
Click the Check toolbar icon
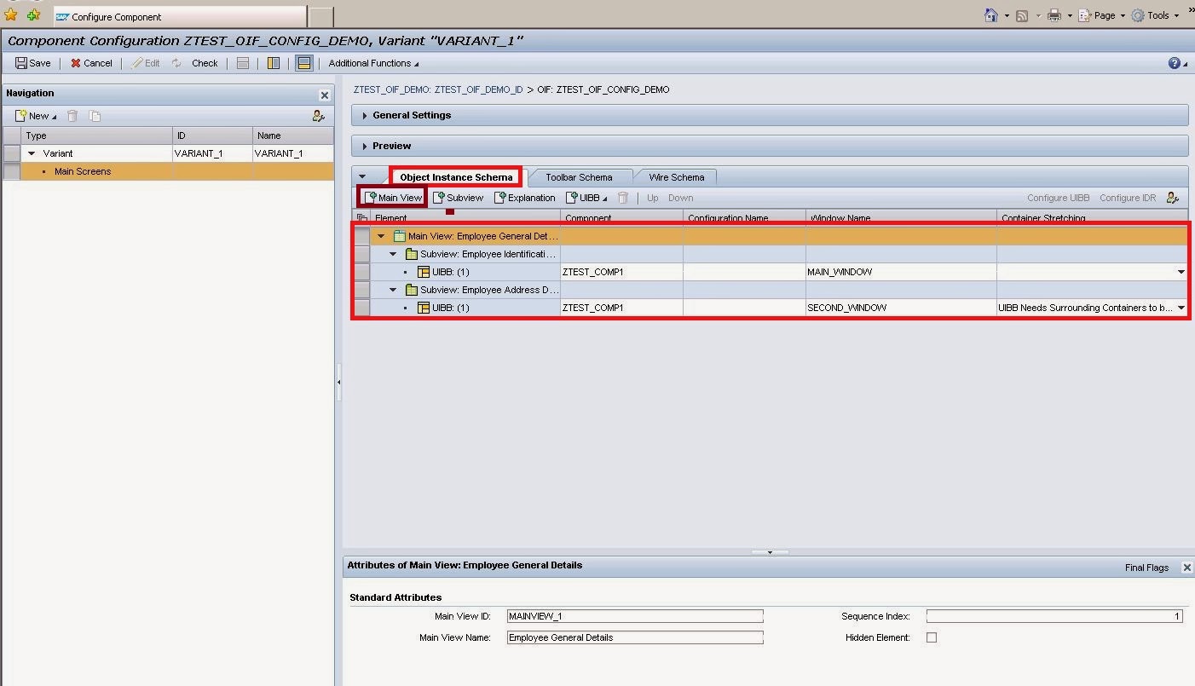coord(176,63)
